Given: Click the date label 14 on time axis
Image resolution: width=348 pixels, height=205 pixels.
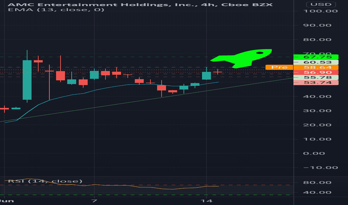Looking at the screenshot, I should [206, 201].
